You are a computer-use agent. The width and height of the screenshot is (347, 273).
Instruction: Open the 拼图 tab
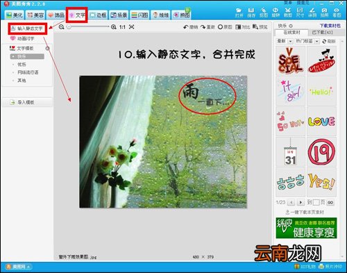pos(181,15)
